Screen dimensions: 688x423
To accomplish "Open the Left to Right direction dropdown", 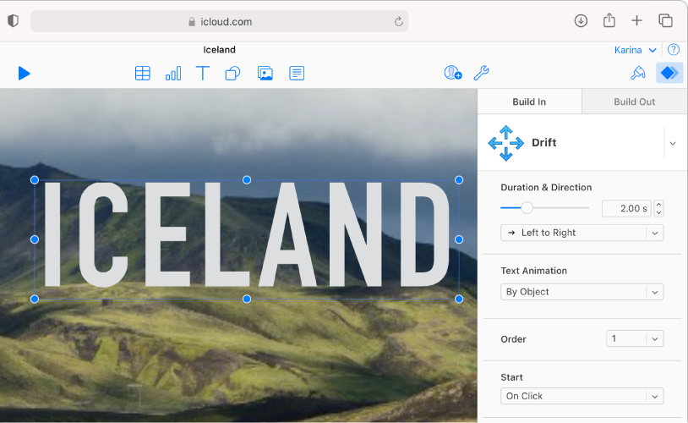I will tap(582, 233).
